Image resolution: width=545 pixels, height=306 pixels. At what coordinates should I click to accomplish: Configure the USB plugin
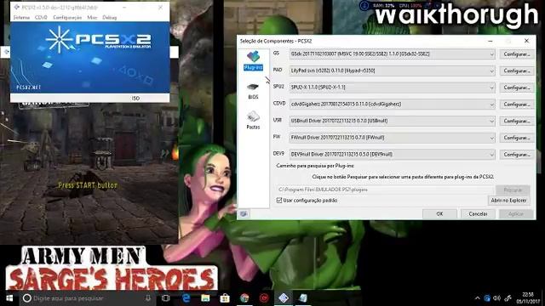point(517,121)
